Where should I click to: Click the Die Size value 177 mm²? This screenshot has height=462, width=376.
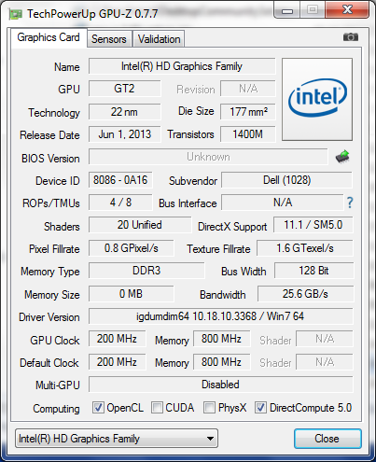248,112
